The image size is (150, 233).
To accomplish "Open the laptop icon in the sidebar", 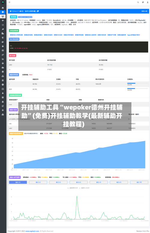I will [x=3, y=89].
